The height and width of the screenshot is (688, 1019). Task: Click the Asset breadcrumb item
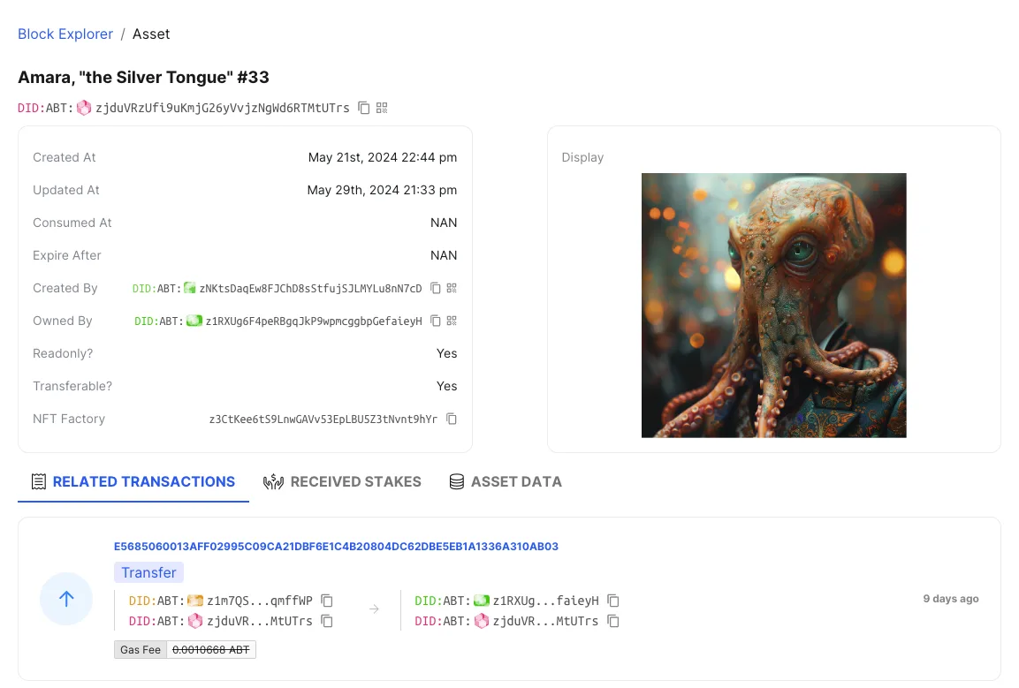coord(151,34)
